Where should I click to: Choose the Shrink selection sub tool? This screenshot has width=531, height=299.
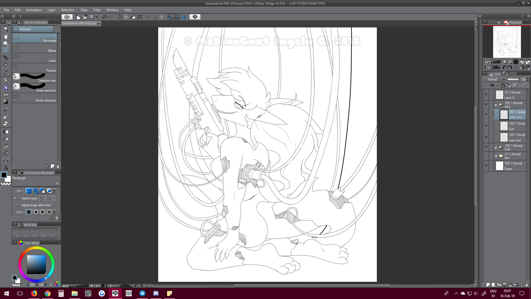(35, 98)
